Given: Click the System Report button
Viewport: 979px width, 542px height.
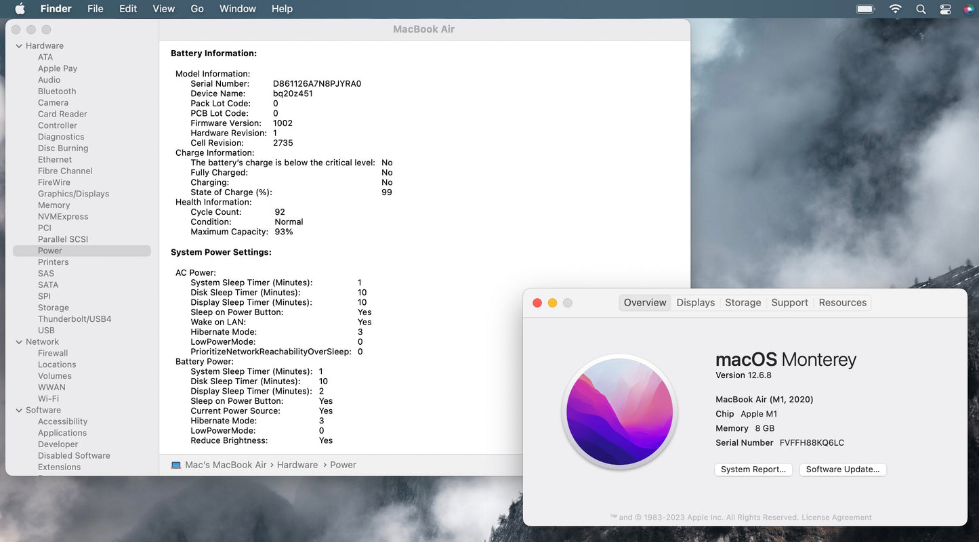Looking at the screenshot, I should [x=753, y=470].
